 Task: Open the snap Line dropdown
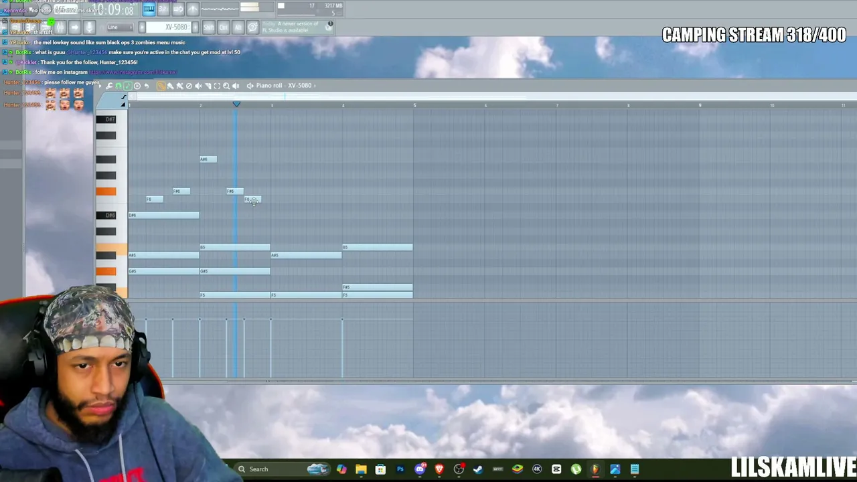click(x=120, y=27)
